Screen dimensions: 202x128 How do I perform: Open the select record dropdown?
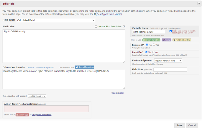click(37, 96)
